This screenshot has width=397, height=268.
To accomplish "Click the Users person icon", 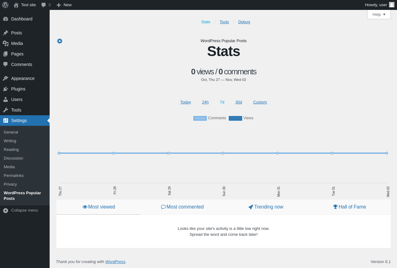I will pos(6,99).
